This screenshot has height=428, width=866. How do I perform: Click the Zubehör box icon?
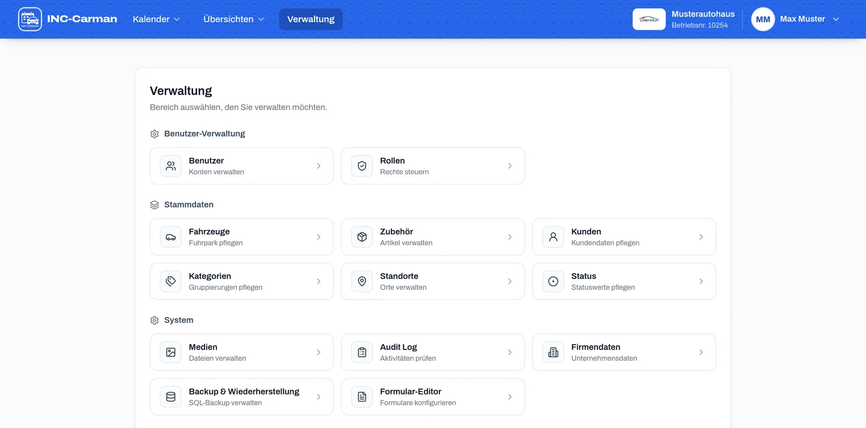tap(362, 237)
